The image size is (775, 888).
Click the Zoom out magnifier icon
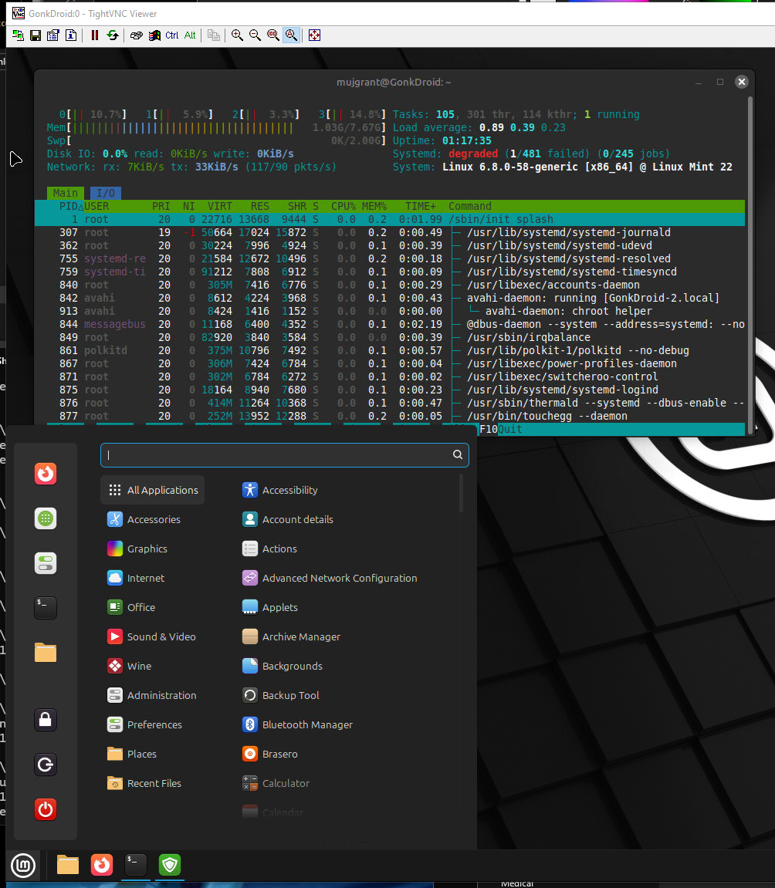tap(255, 35)
